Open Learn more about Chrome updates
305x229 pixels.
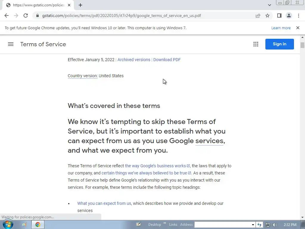281,28
